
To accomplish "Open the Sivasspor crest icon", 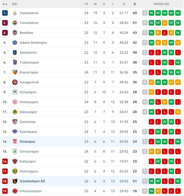I will [15, 142].
